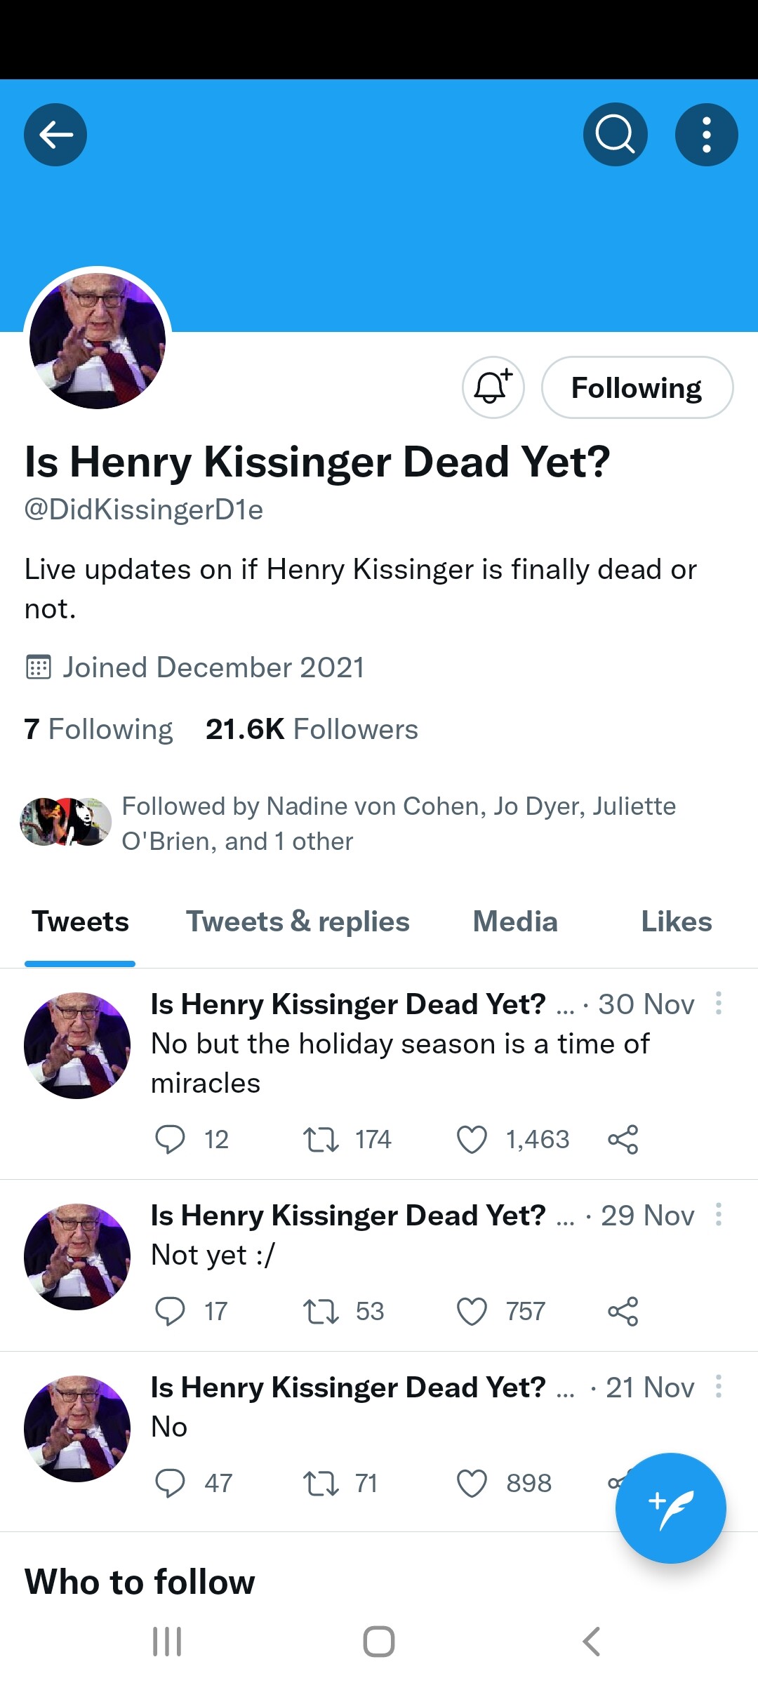758x1690 pixels.
Task: View the 7 Following list
Action: pyautogui.click(x=98, y=729)
